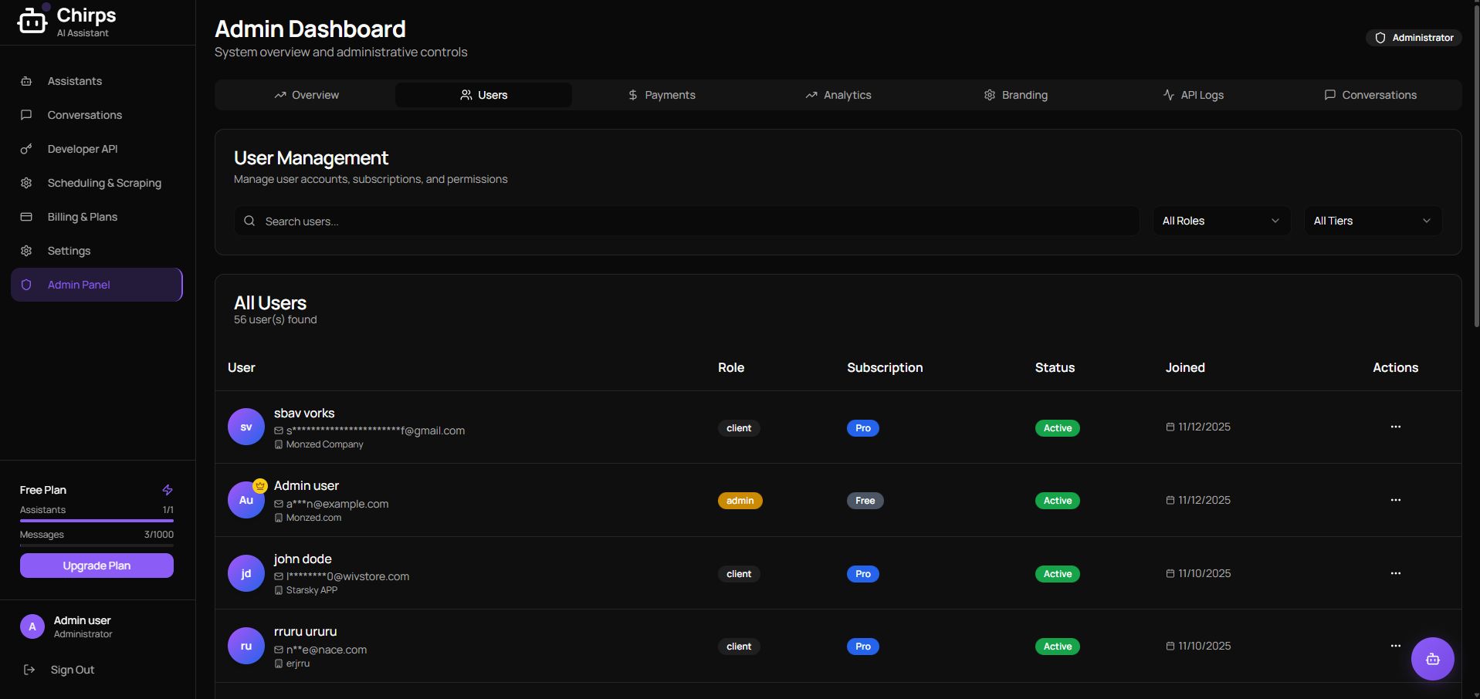The image size is (1480, 699).
Task: Expand the All Tiers dropdown
Action: point(1372,221)
